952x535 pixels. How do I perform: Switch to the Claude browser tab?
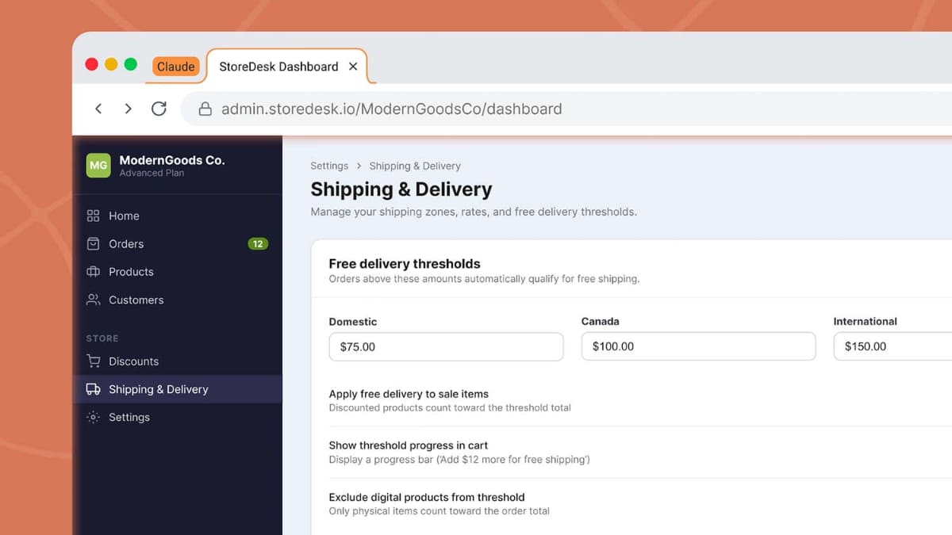pos(175,67)
